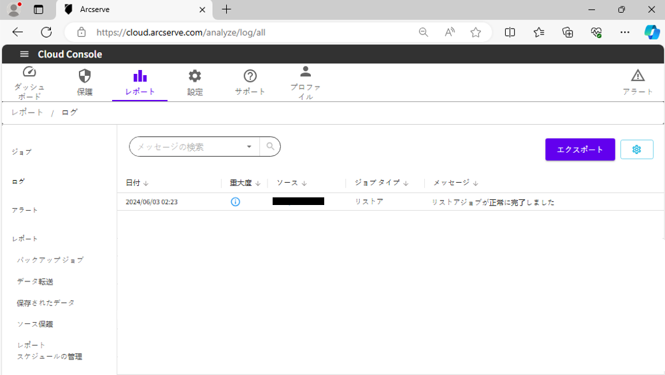The width and height of the screenshot is (665, 375).
Task: Open ジョブ in the left sidebar
Action: pyautogui.click(x=22, y=152)
